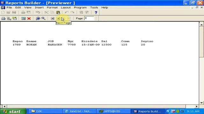Click the Save toolbar icon
Viewport: 204px width, 114px height.
coord(14,12)
